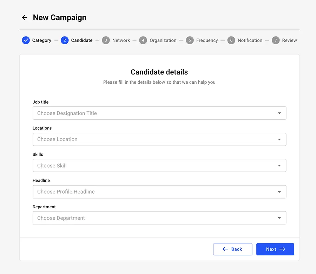The width and height of the screenshot is (316, 274).
Task: Click the Back button
Action: (233, 249)
